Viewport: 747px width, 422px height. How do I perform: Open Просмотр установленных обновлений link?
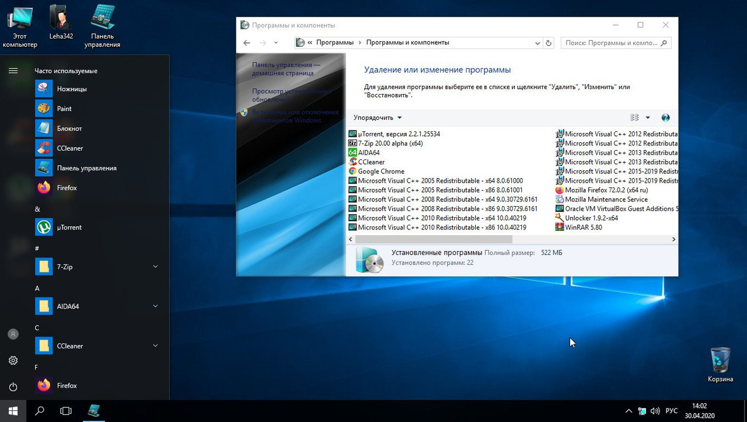(291, 95)
